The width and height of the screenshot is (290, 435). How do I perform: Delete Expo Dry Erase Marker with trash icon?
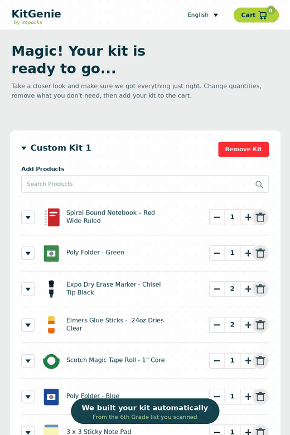[260, 289]
